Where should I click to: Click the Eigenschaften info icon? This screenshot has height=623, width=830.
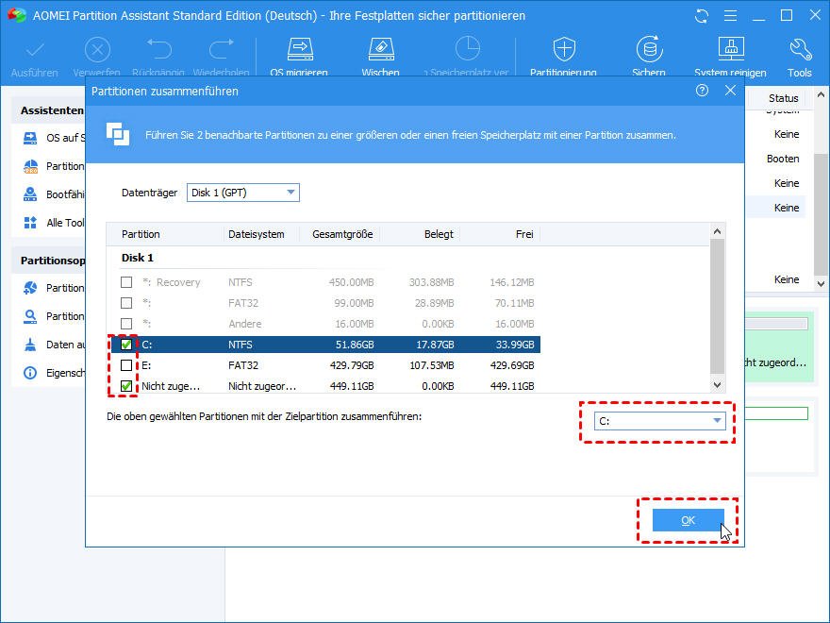pyautogui.click(x=30, y=373)
